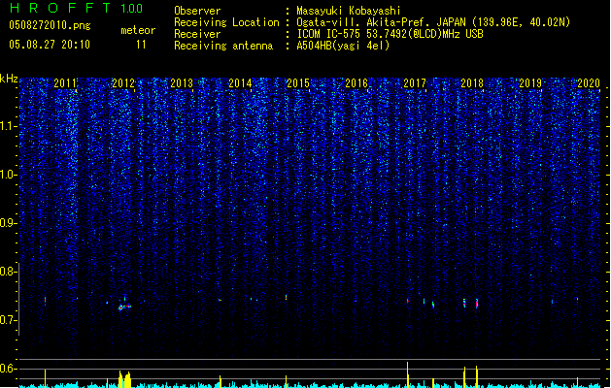Click the 2014 time marker
This screenshot has height=388, width=611.
click(240, 83)
